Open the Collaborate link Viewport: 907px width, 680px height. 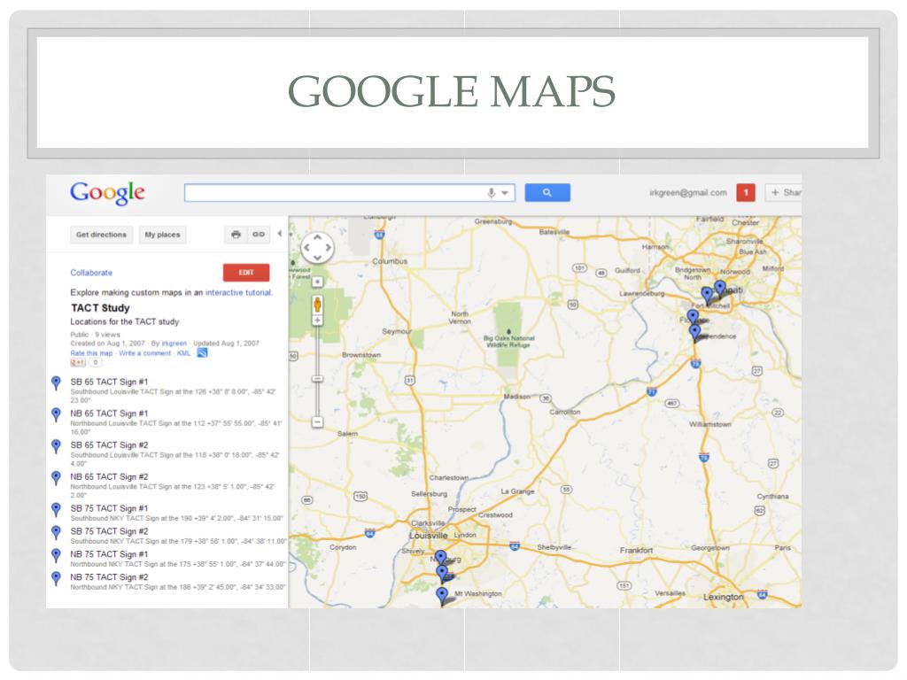91,273
